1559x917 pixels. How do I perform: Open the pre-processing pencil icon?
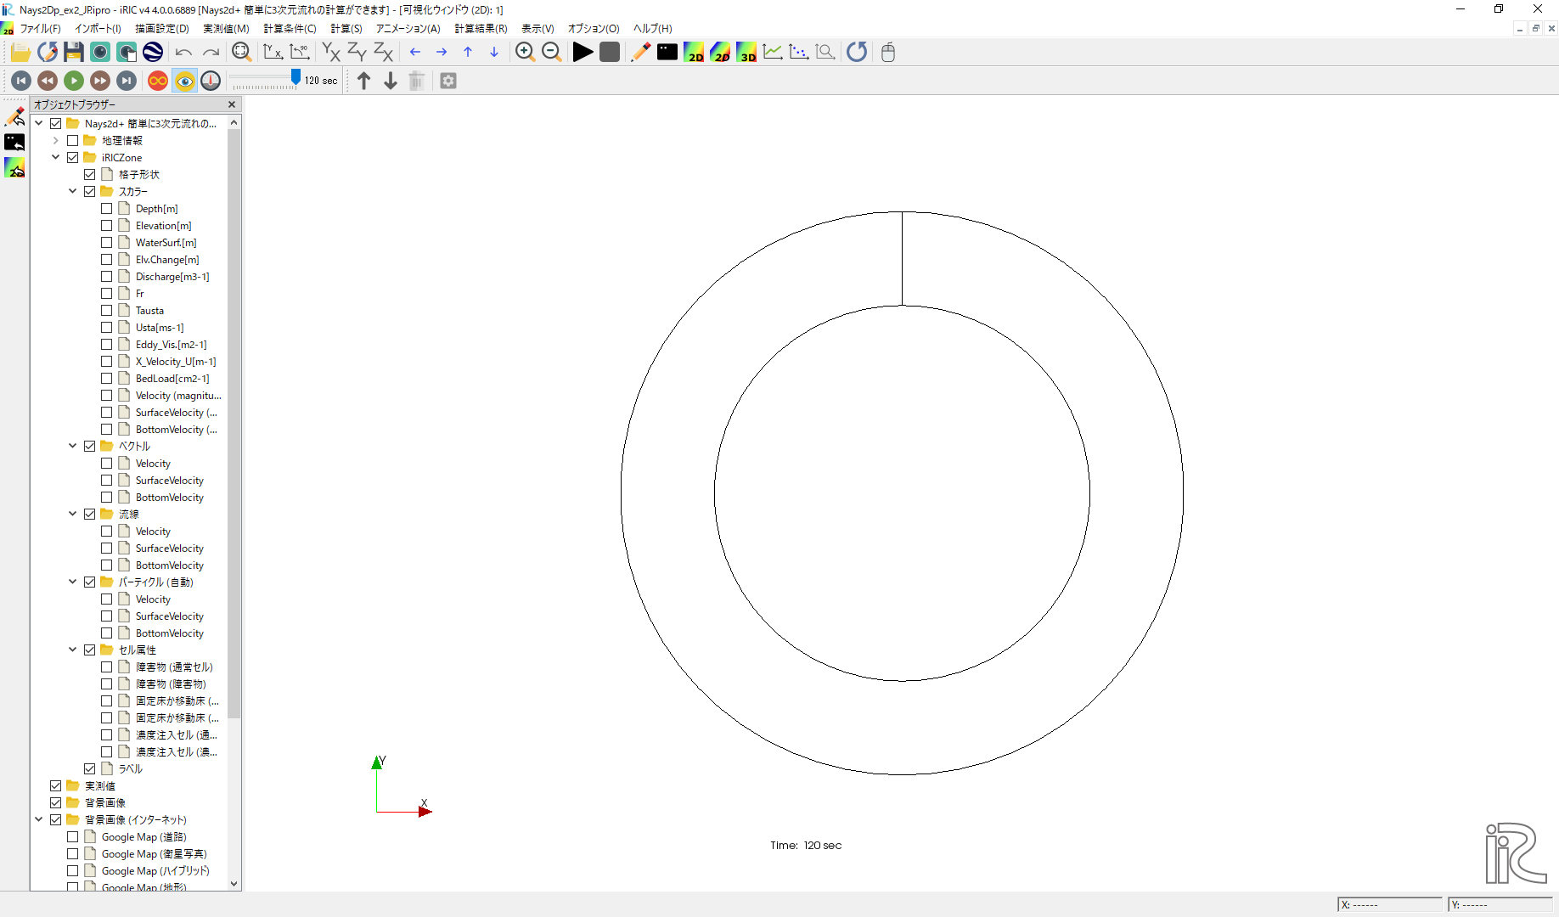641,53
